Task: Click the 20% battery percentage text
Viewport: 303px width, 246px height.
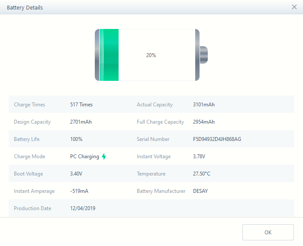Action: coord(151,55)
